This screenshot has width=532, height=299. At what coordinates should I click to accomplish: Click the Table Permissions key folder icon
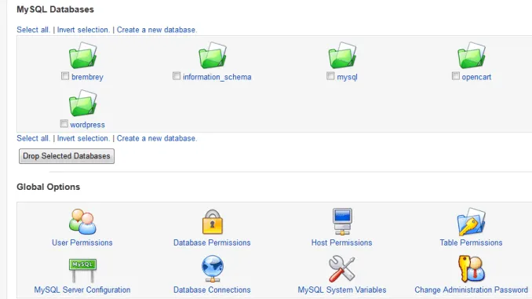[x=472, y=222]
